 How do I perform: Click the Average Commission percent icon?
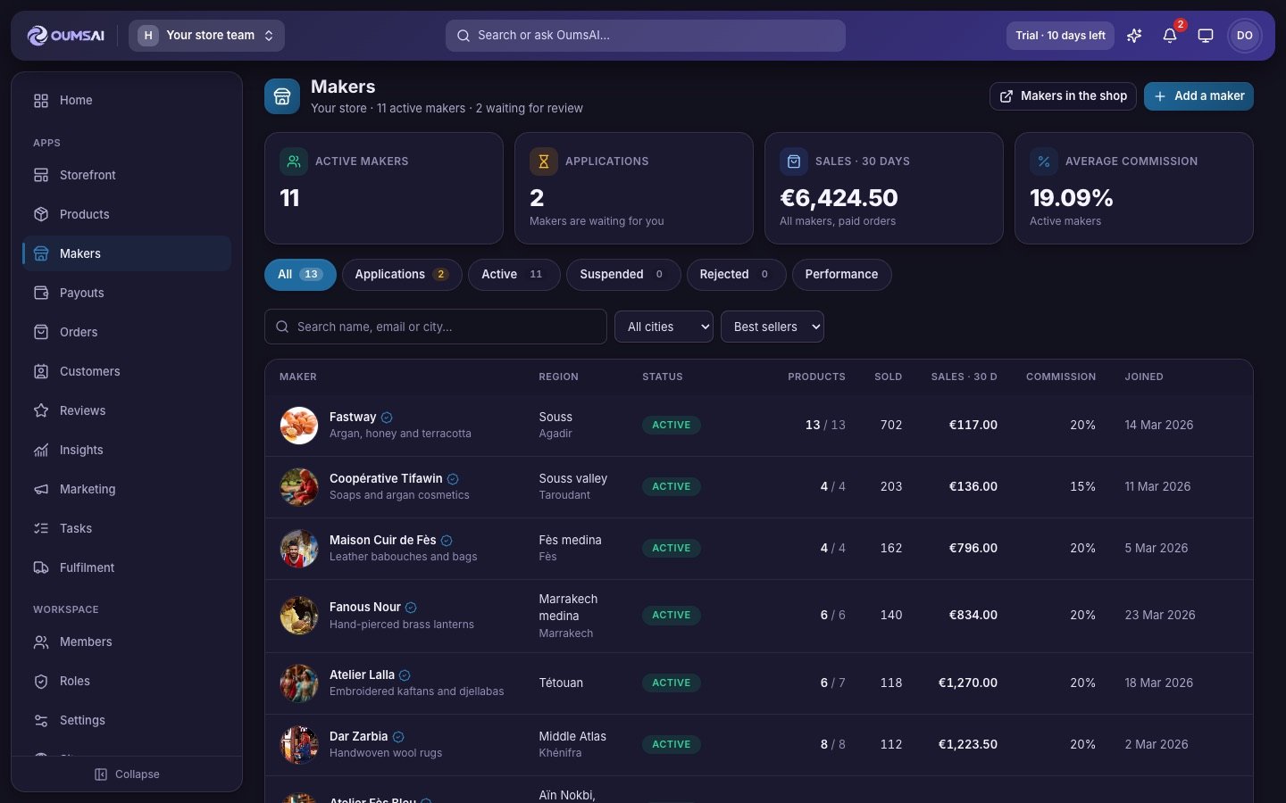click(x=1044, y=161)
